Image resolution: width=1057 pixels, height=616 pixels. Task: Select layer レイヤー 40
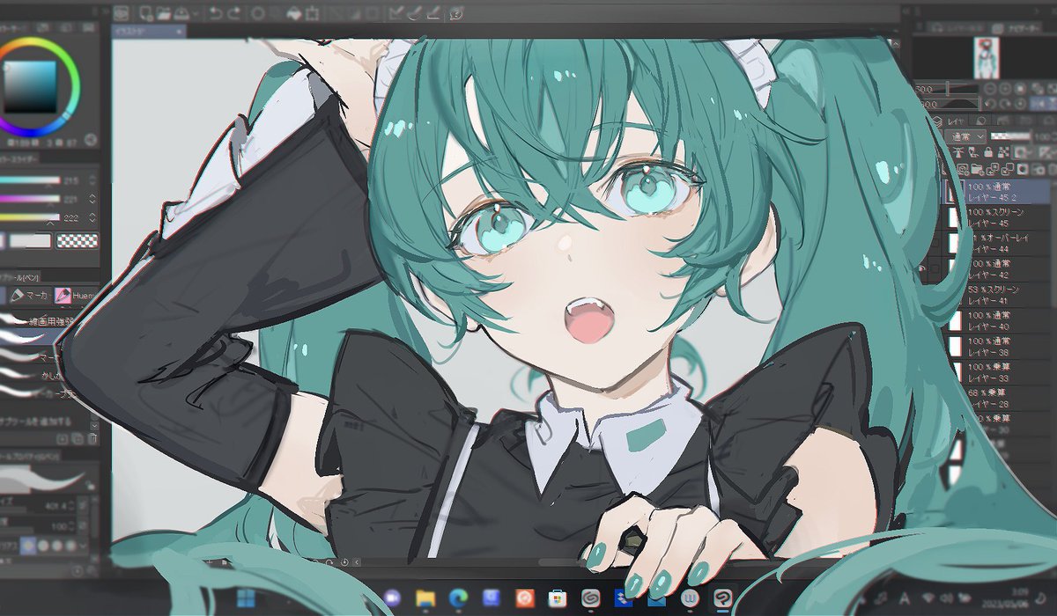[x=995, y=320]
